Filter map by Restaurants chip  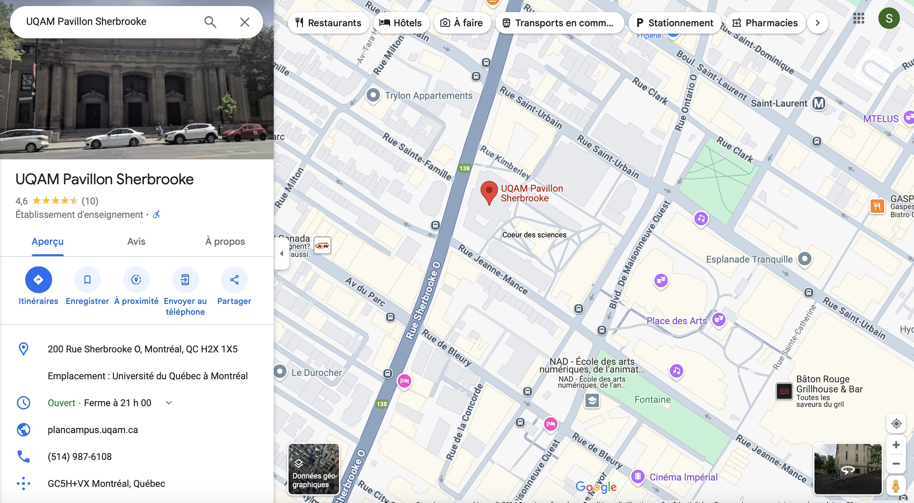[x=329, y=23]
